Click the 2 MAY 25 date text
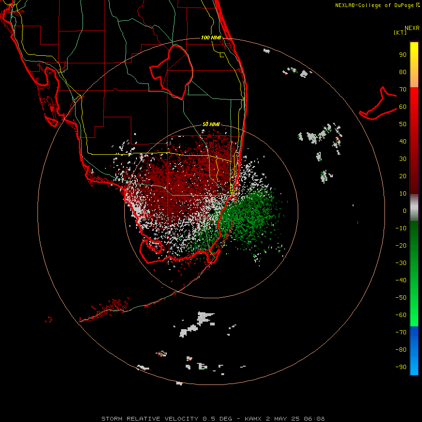This screenshot has width=422, height=422. click(282, 419)
